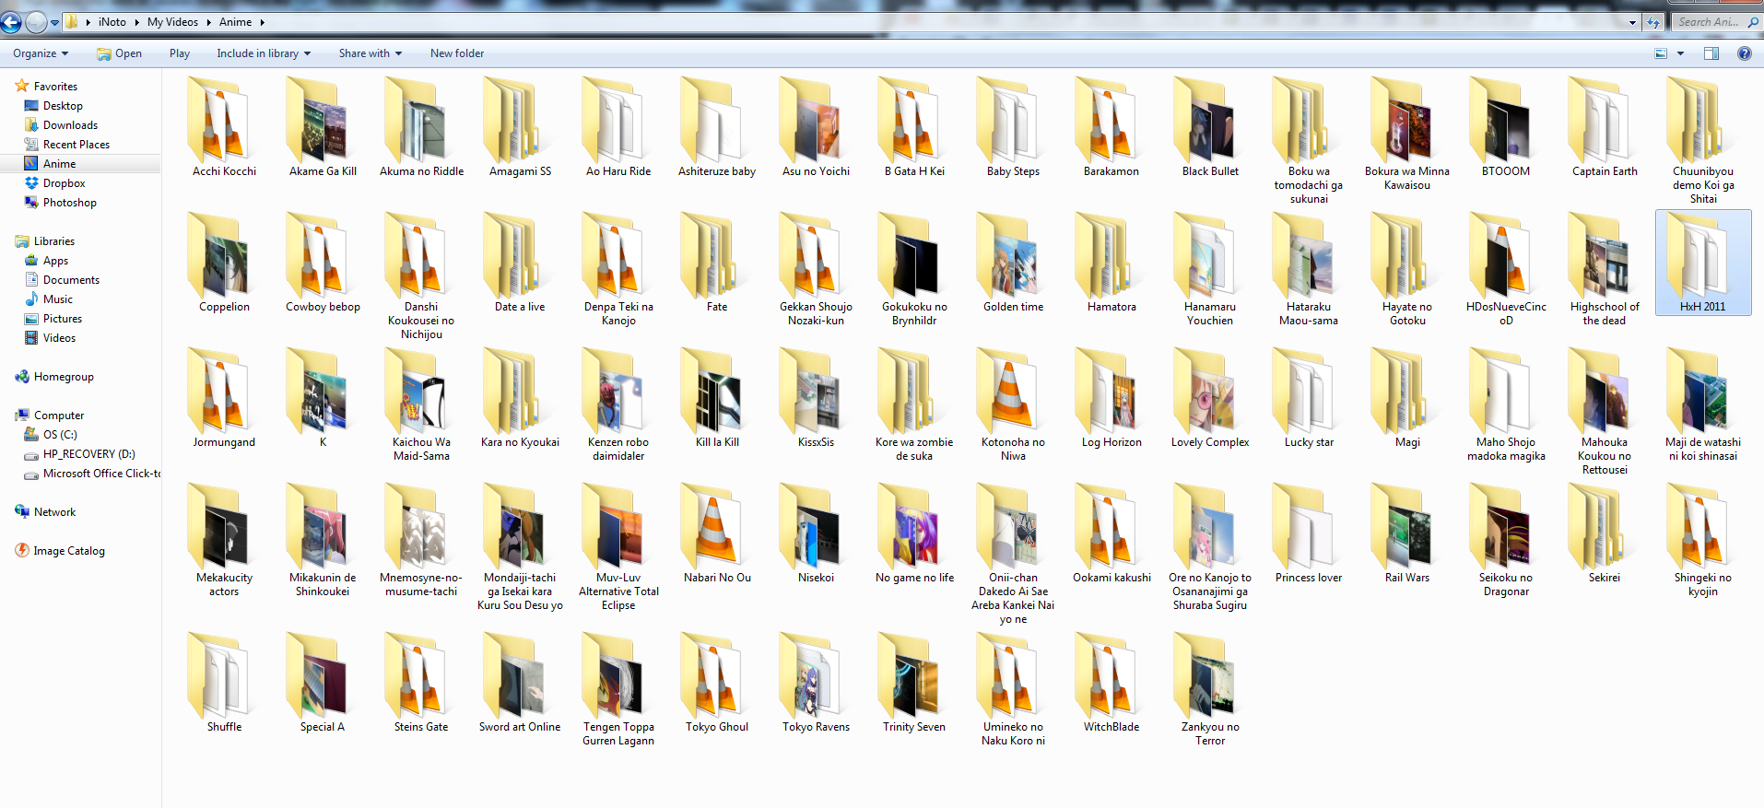Screen dimensions: 1764x808
Task: Select the Kotonoha no Niwa folder
Action: [x=1013, y=404]
